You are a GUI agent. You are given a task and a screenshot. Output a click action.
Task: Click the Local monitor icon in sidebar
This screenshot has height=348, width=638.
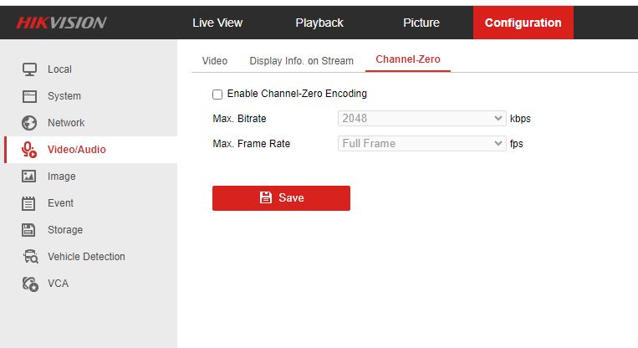(29, 69)
